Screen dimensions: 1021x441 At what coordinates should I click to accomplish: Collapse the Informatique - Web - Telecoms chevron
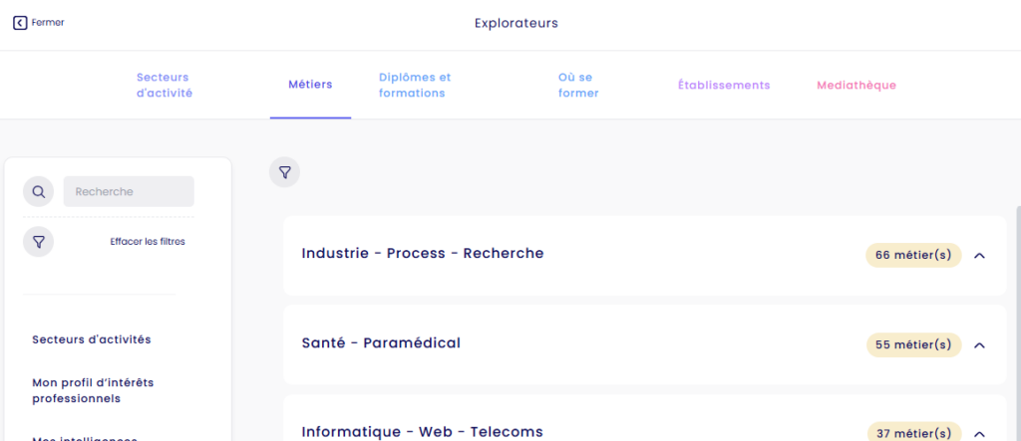[x=979, y=434]
